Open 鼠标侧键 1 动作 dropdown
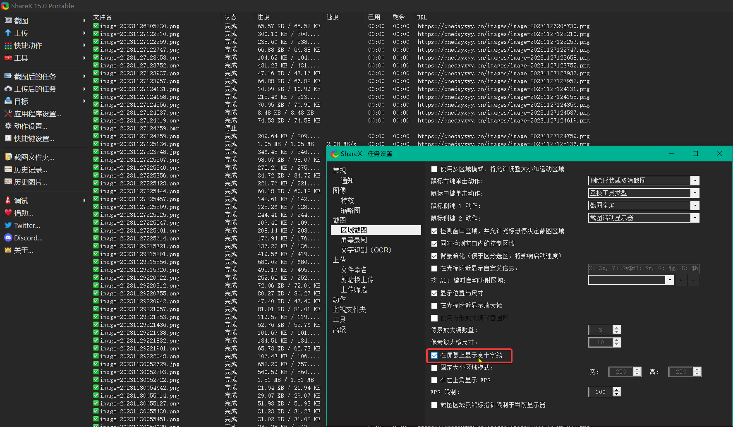Viewport: 733px width, 427px height. click(644, 205)
